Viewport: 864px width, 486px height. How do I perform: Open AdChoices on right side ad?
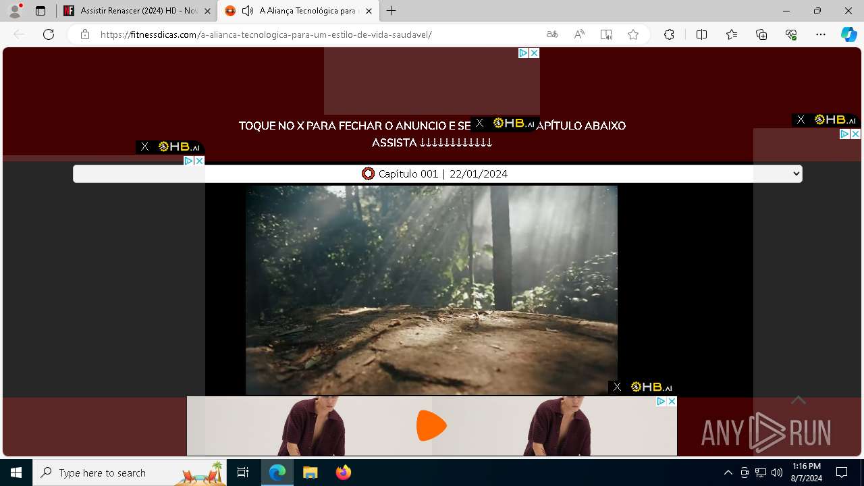pyautogui.click(x=844, y=134)
